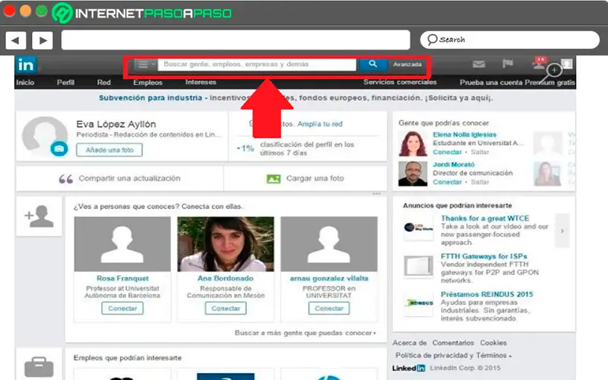This screenshot has height=380, width=608.
Task: Click the add person icon tile
Action: [39, 217]
